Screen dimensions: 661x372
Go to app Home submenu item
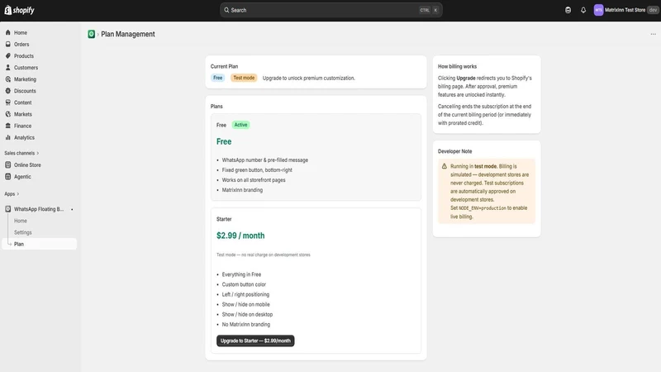coord(20,221)
